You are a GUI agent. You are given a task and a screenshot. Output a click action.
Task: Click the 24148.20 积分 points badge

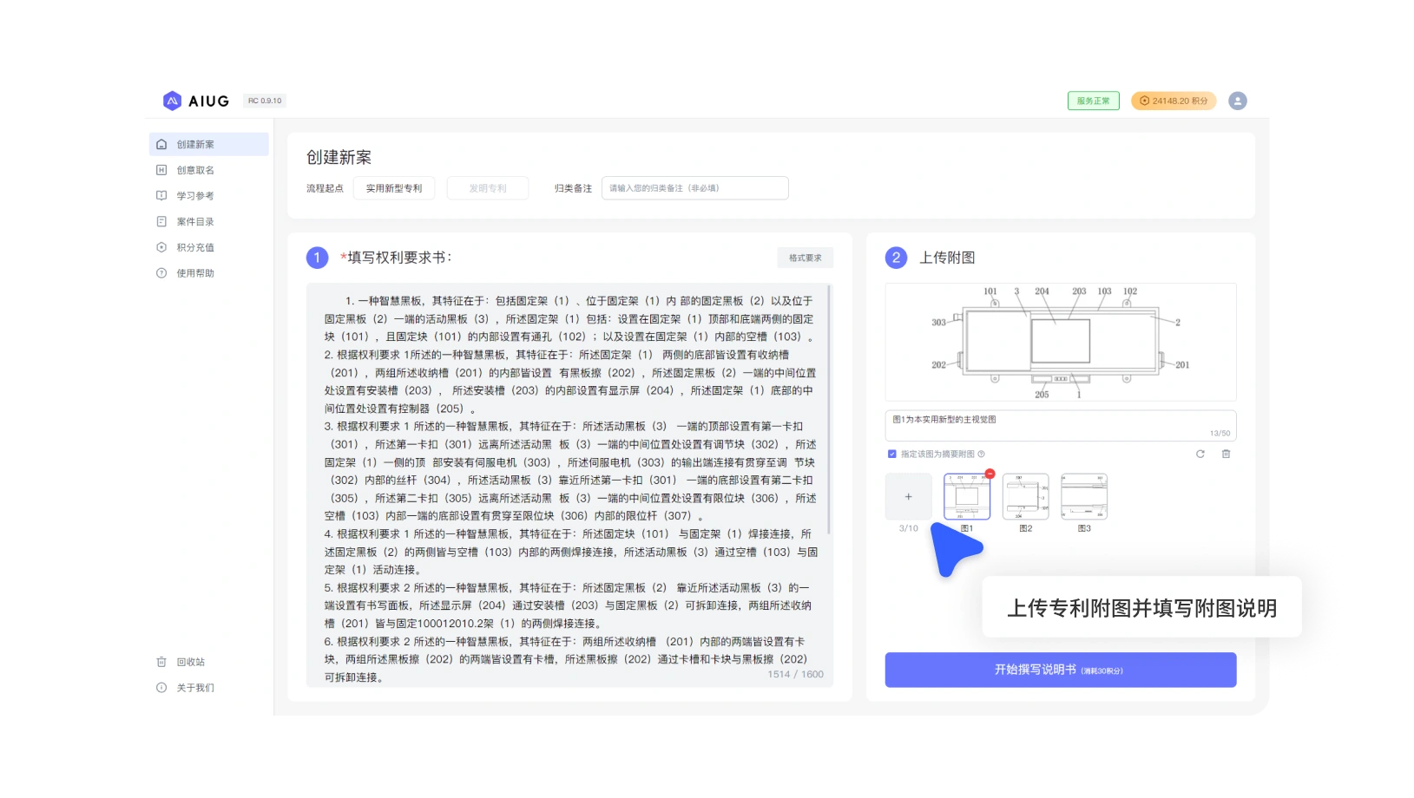[1174, 101]
